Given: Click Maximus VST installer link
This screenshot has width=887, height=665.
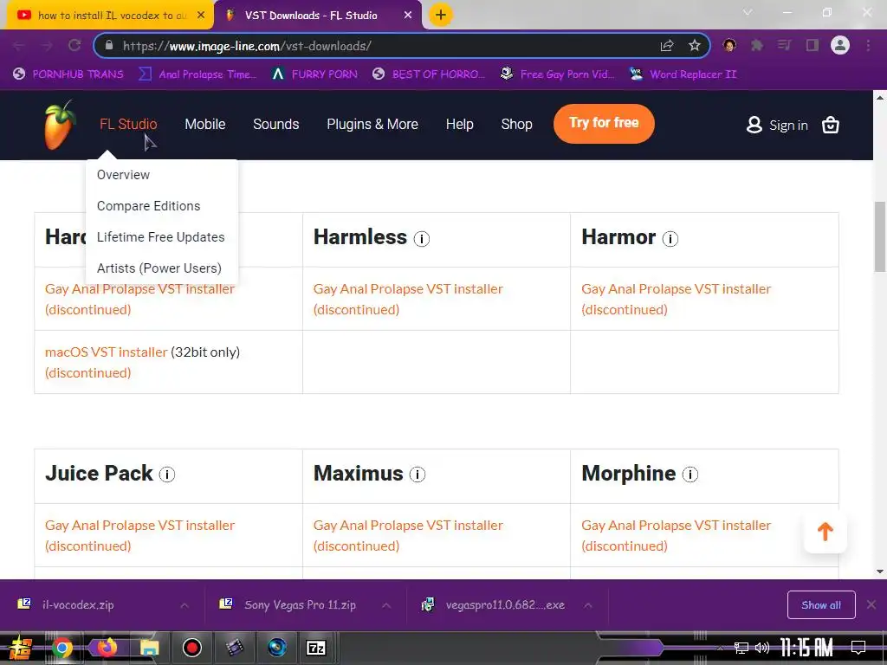Looking at the screenshot, I should point(408,526).
